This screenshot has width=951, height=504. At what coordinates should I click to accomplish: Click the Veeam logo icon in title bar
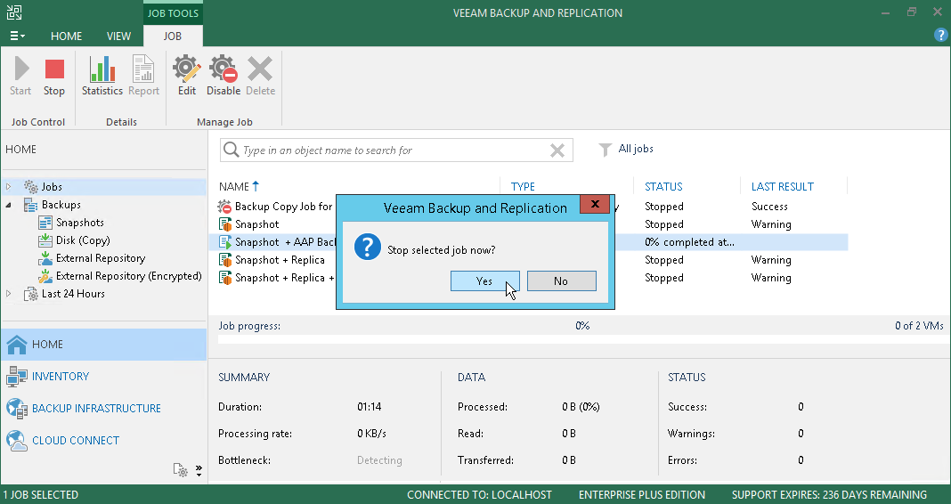click(x=14, y=12)
